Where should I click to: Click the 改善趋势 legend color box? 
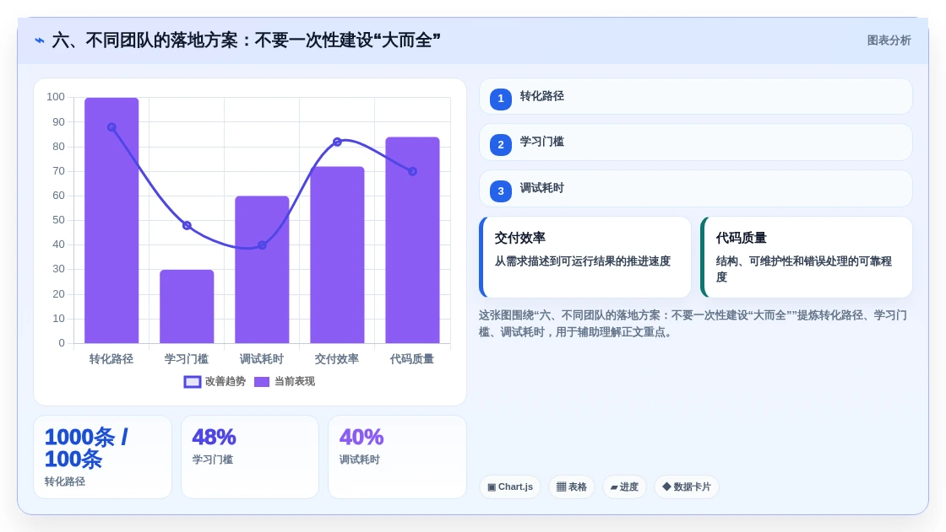coord(193,382)
